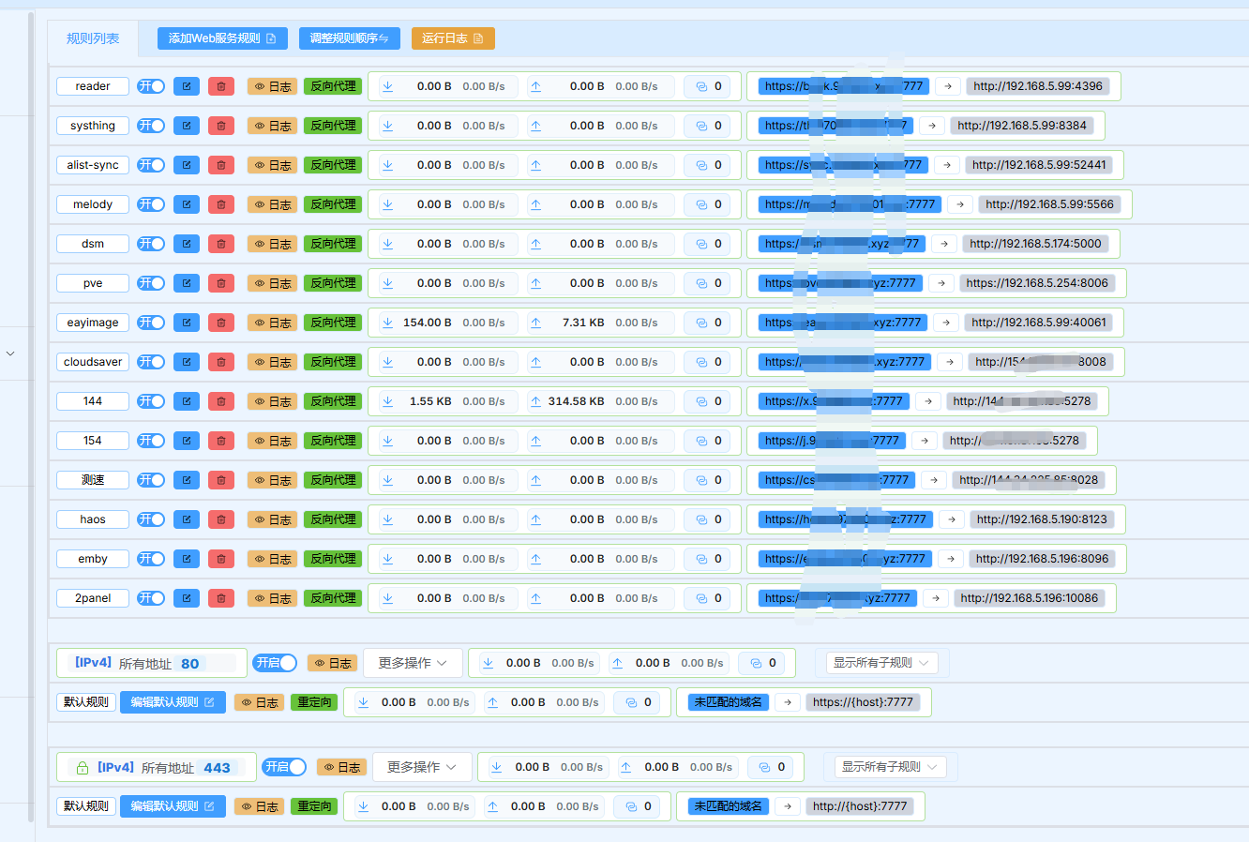The height and width of the screenshot is (842, 1249).
Task: Toggle the port 80 开启 switch
Action: pyautogui.click(x=276, y=663)
